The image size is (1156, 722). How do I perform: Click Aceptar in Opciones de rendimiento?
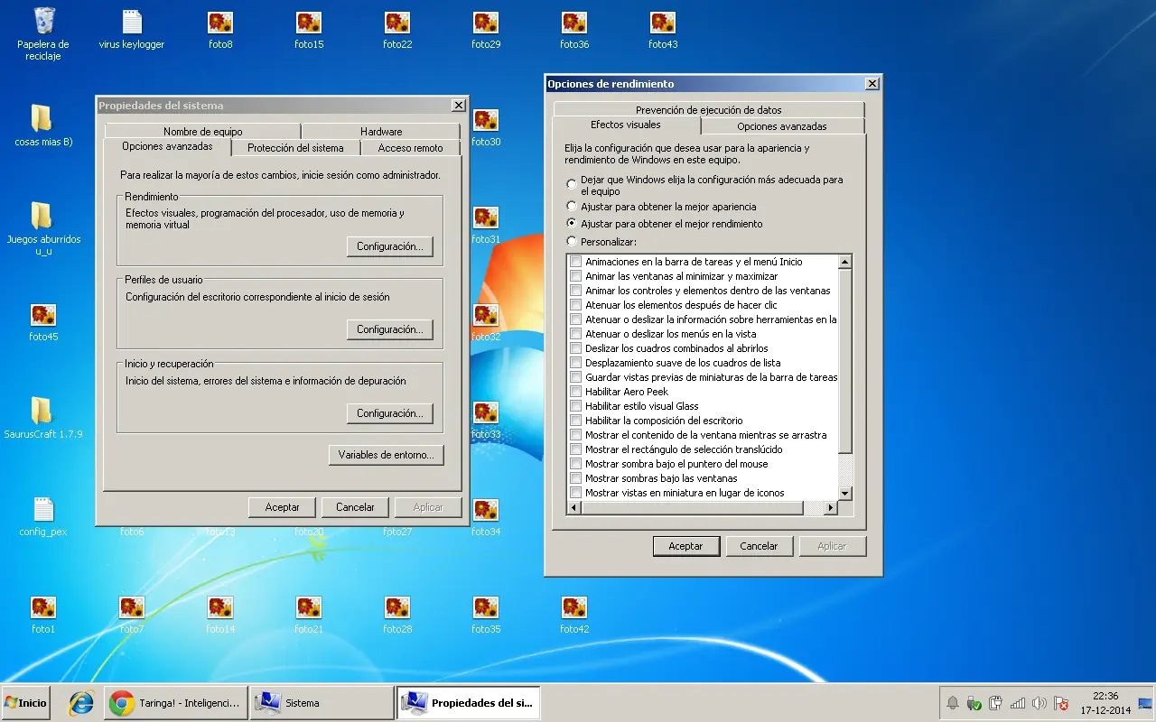coord(685,546)
